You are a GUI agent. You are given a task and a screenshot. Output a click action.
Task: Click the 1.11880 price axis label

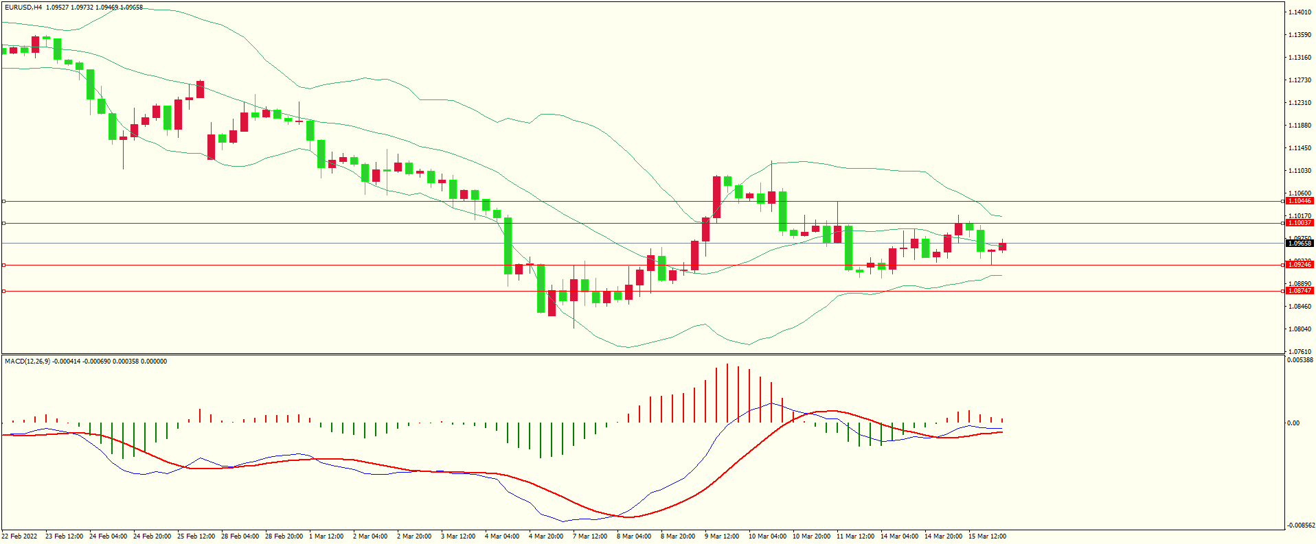[x=1300, y=126]
